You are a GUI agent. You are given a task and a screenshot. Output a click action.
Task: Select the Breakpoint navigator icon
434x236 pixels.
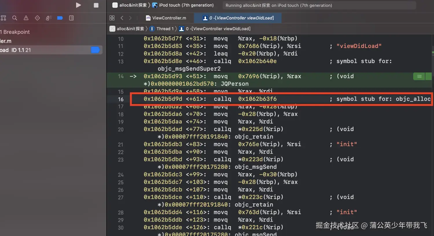pos(60,18)
